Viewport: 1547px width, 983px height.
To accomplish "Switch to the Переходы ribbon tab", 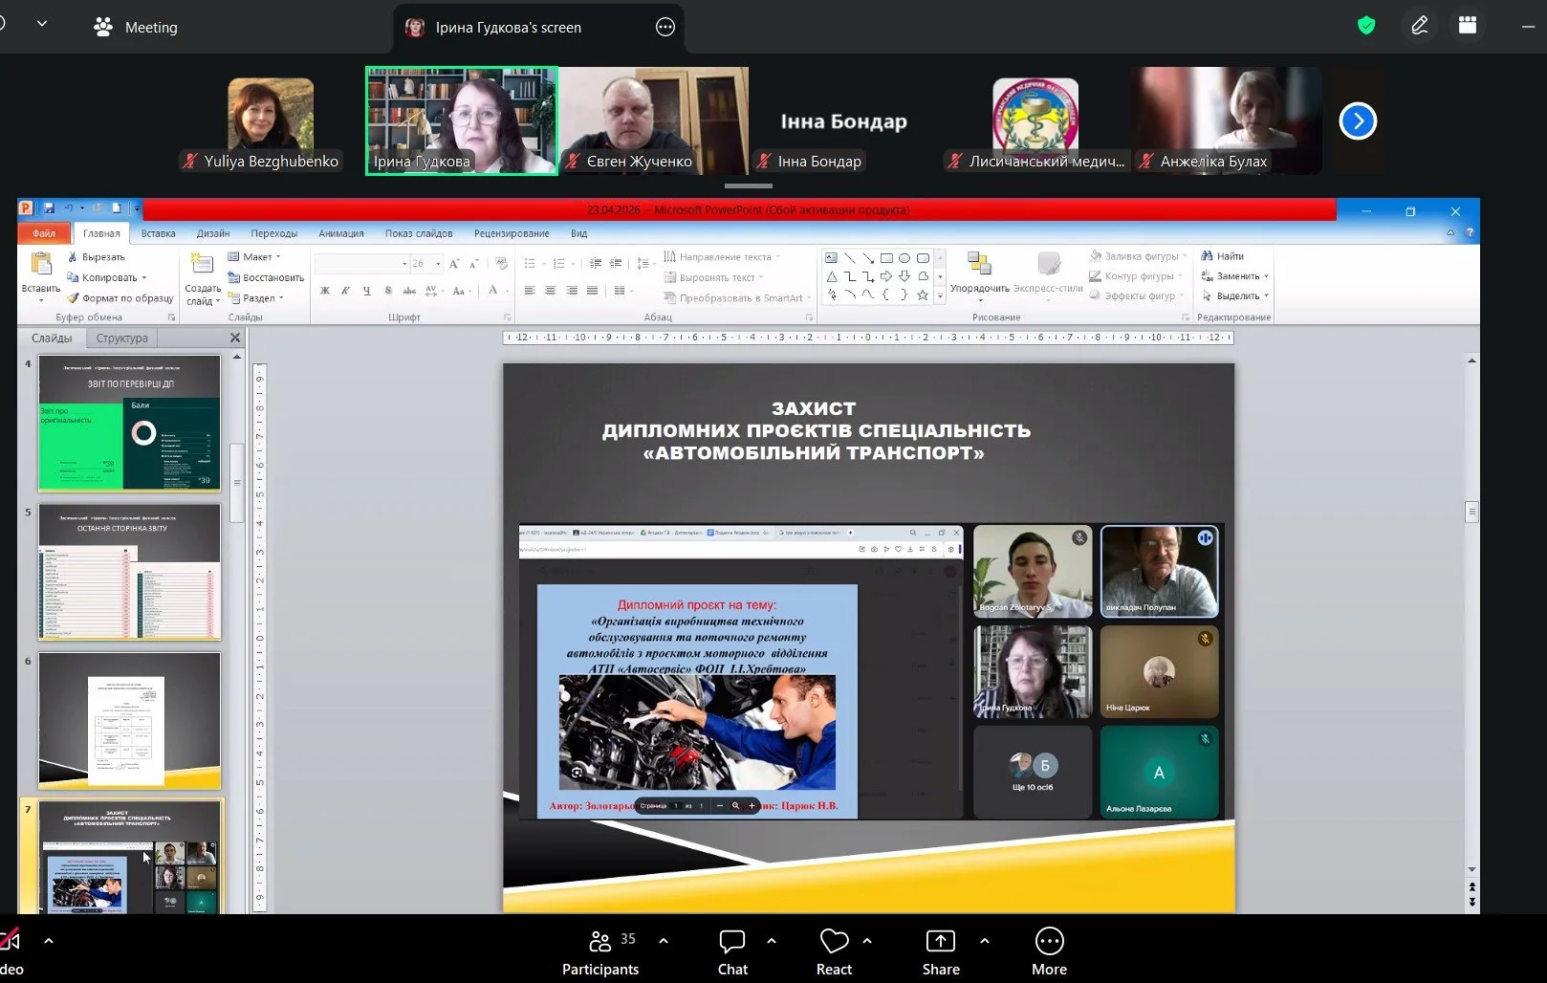I will (x=274, y=233).
